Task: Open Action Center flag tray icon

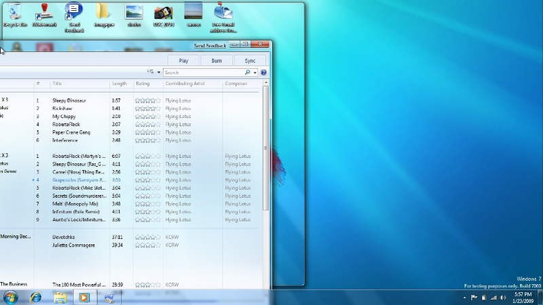Action: point(474,298)
